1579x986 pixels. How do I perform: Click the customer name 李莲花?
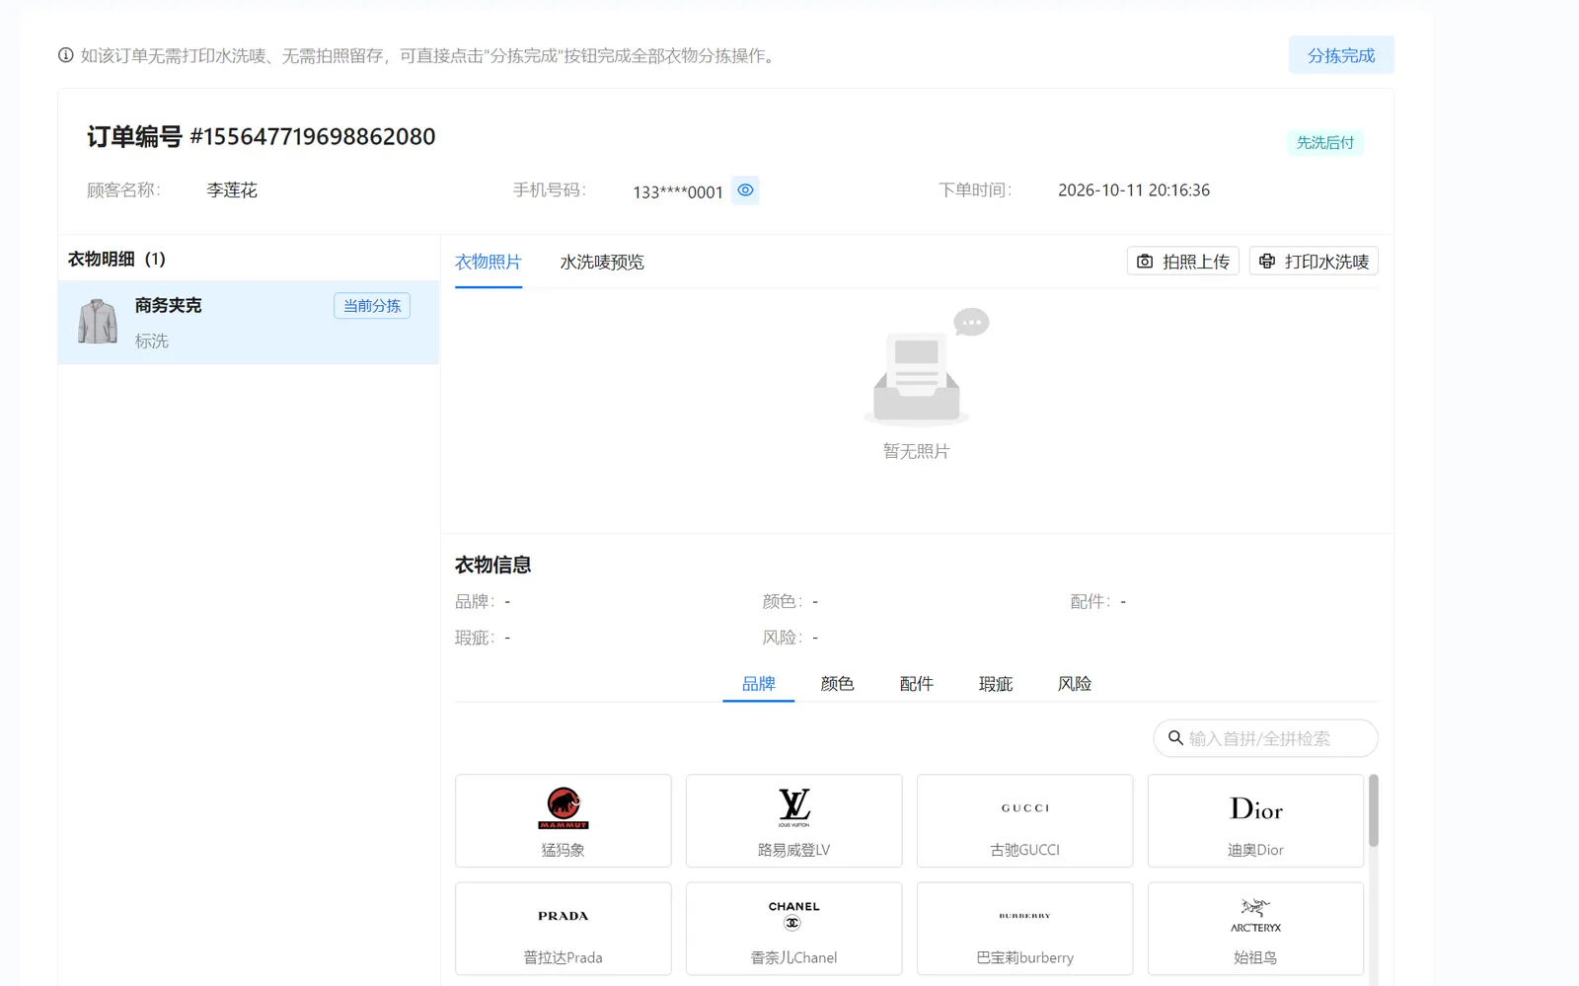232,190
